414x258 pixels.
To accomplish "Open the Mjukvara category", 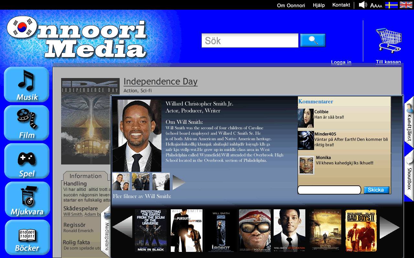I will point(27,199).
